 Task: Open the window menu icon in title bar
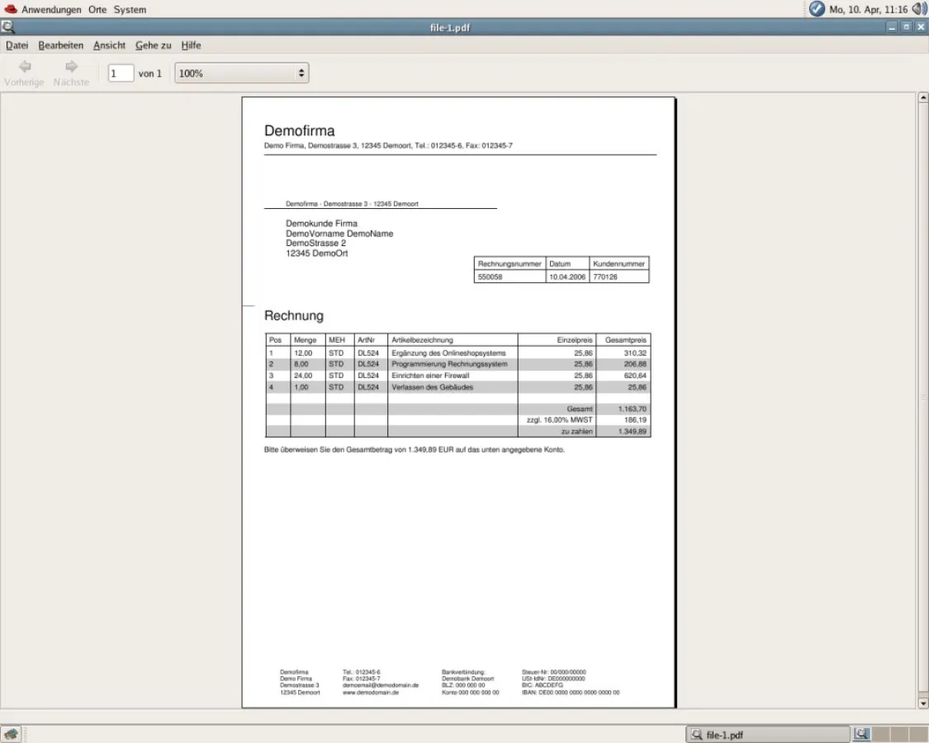point(7,27)
